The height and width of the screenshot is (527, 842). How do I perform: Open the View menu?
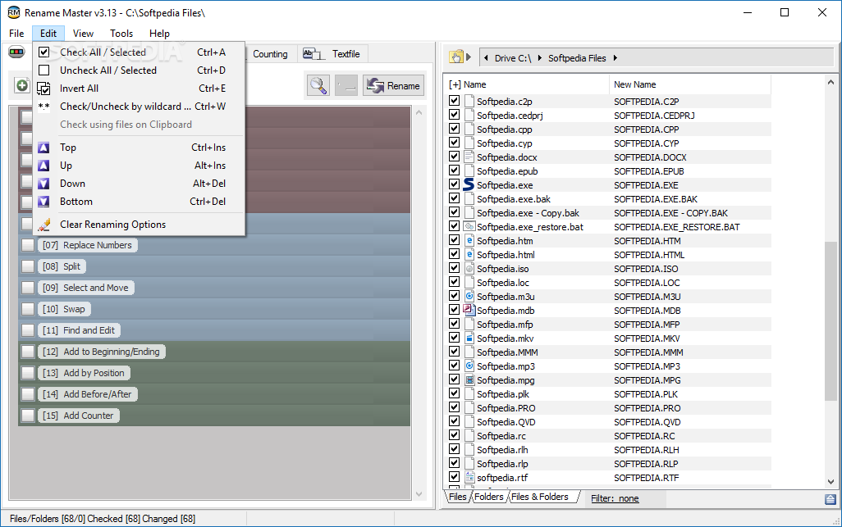coord(83,34)
